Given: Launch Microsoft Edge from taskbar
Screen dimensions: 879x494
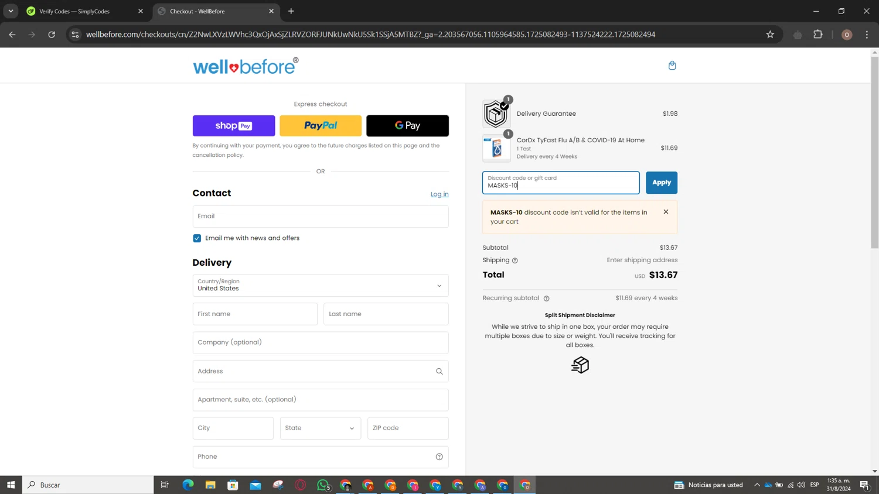Looking at the screenshot, I should point(188,485).
